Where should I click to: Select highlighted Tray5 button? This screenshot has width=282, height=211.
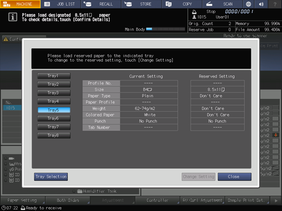54,110
